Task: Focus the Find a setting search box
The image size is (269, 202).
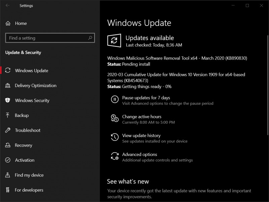Action: (50, 38)
